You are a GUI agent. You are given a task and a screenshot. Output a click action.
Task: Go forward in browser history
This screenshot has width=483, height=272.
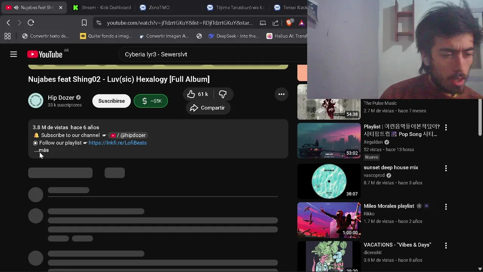click(x=19, y=23)
